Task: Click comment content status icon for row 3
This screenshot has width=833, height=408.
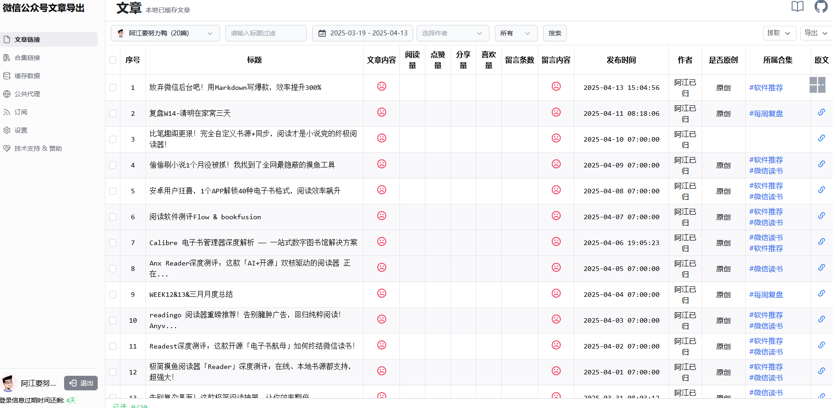Action: coord(556,138)
